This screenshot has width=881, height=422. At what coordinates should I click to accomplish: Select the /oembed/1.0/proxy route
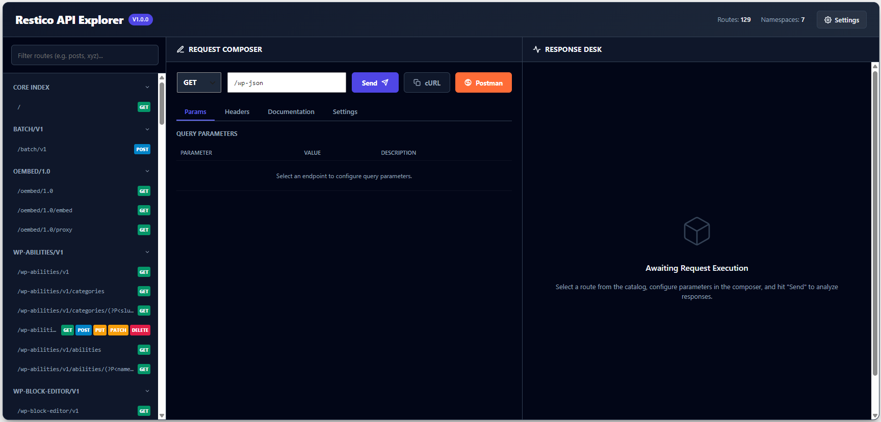(84, 230)
